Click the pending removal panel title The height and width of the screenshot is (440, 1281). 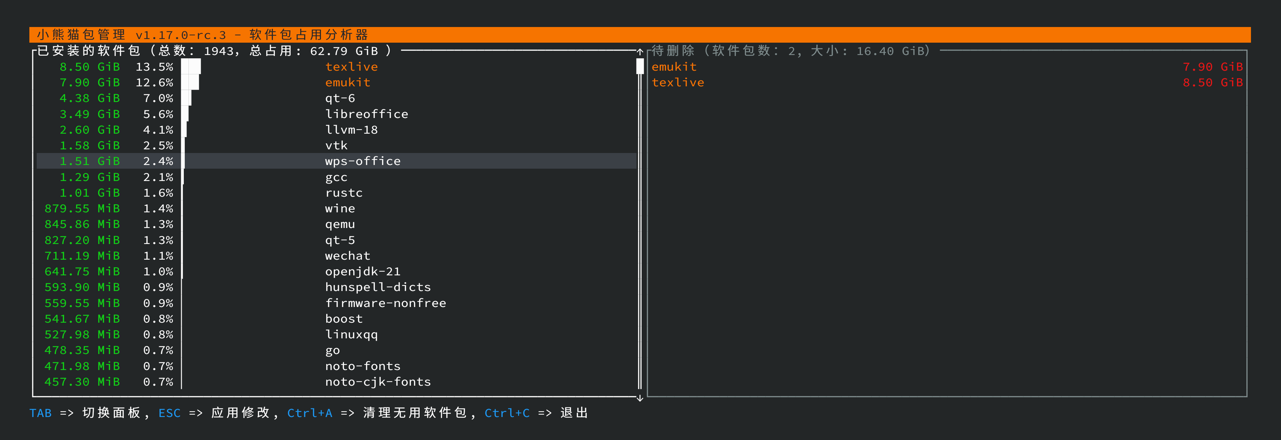[790, 51]
